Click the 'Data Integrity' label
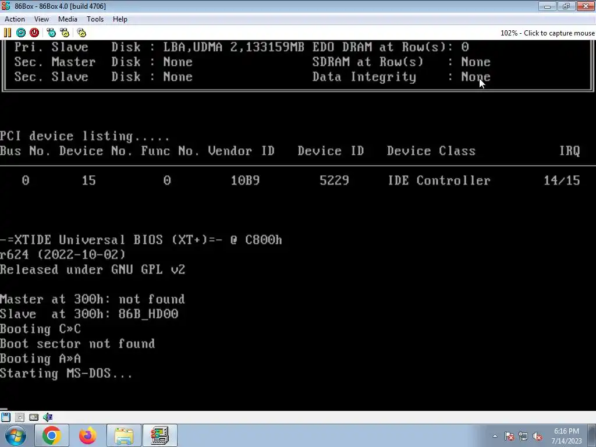The image size is (596, 447). tap(364, 76)
